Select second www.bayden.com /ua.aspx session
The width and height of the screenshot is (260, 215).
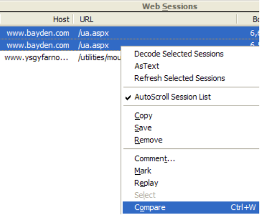point(60,45)
